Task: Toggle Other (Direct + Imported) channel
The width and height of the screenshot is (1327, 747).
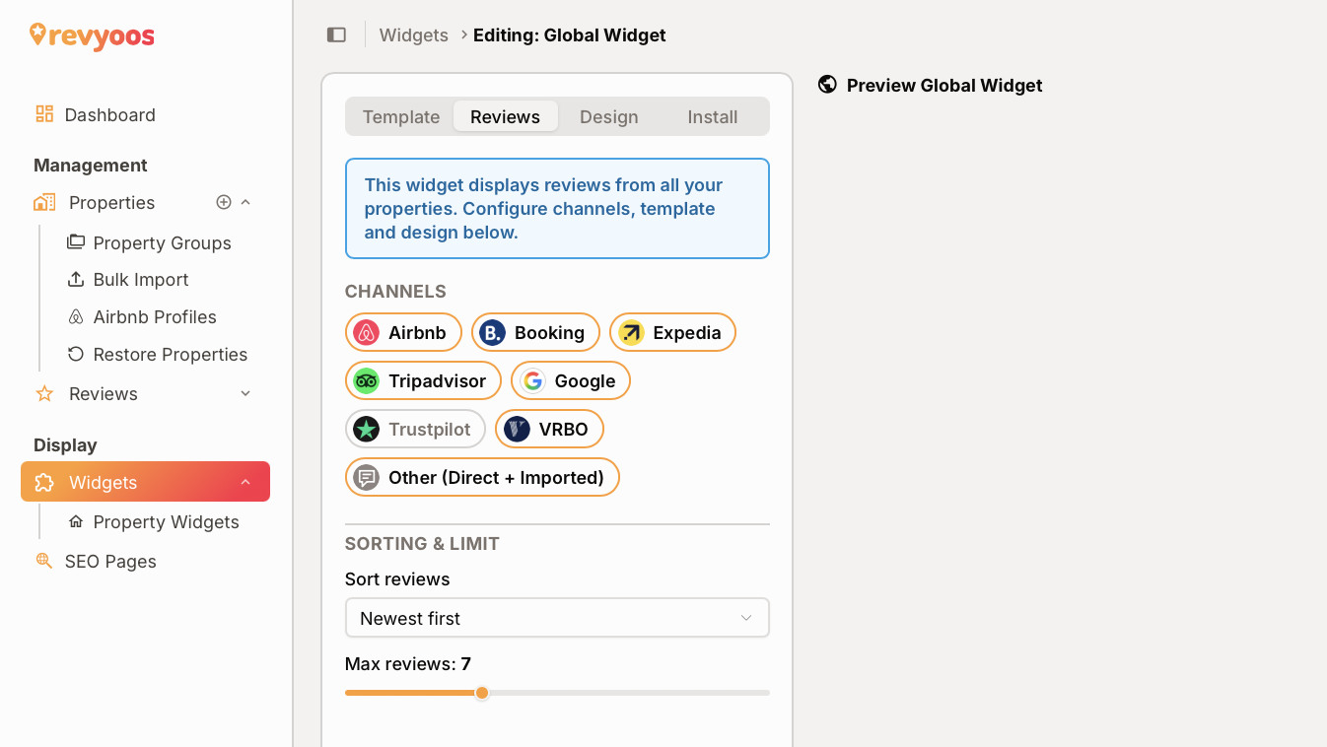Action: [x=482, y=477]
